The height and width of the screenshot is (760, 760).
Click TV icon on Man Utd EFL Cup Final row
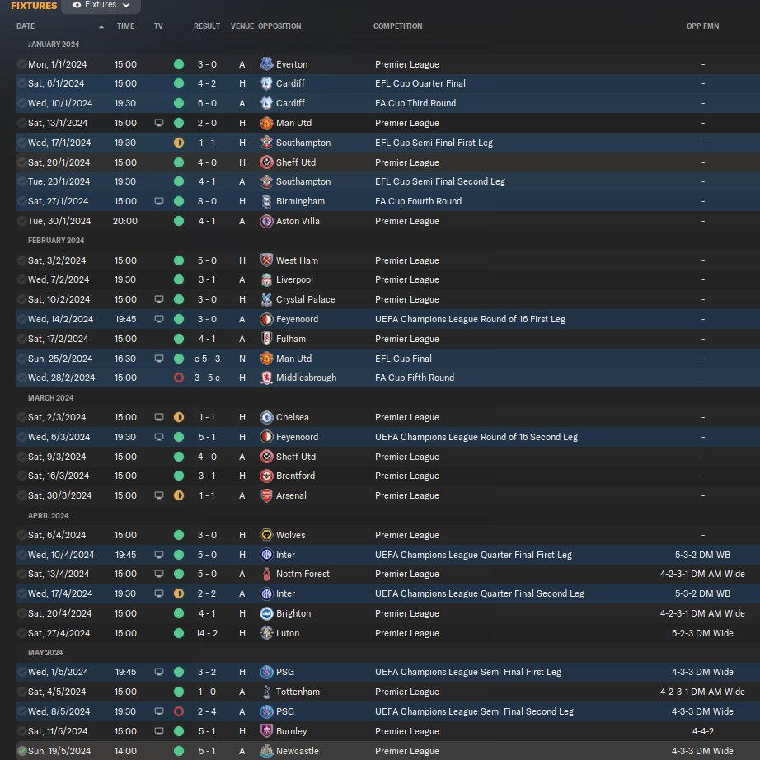pyautogui.click(x=159, y=359)
